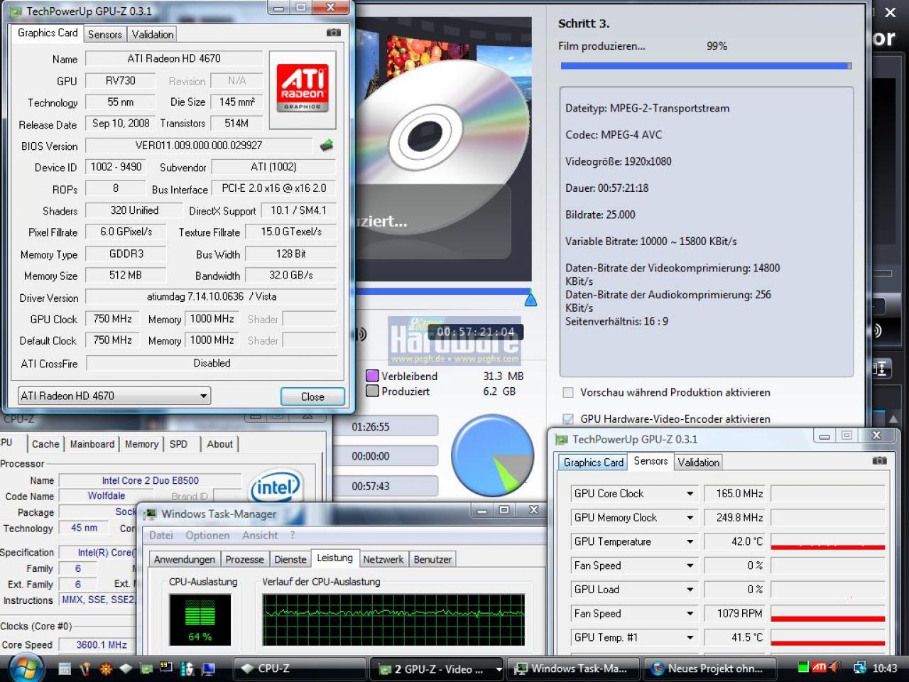909x682 pixels.
Task: Click the BIOS Version value field
Action: pyautogui.click(x=199, y=146)
